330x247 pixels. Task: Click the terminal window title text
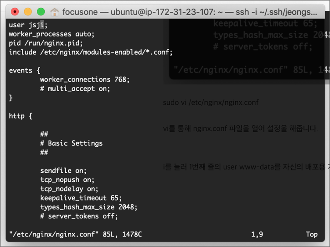[190, 12]
